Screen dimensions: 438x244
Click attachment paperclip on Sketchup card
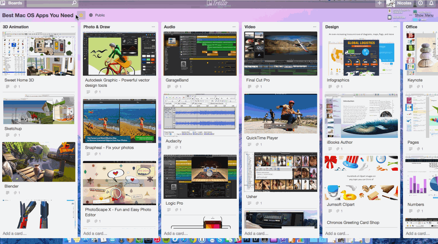coord(15,135)
